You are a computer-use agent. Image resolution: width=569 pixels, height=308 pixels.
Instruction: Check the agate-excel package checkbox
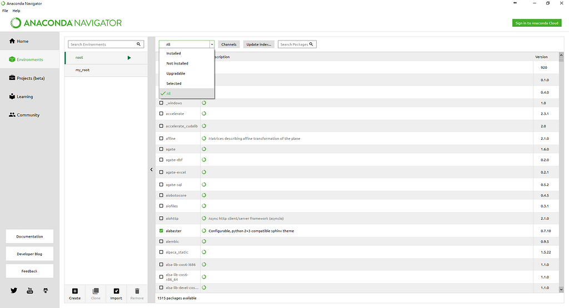(161, 172)
